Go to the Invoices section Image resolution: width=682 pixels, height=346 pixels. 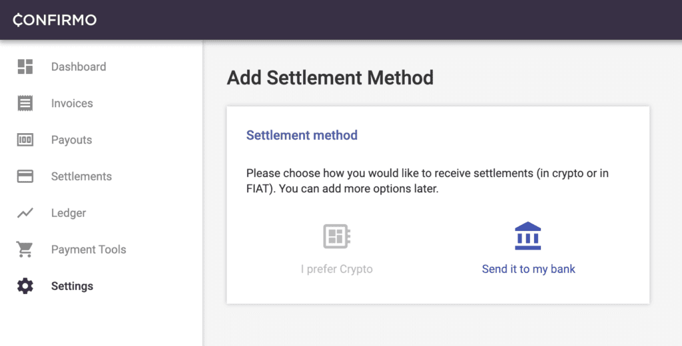[72, 103]
